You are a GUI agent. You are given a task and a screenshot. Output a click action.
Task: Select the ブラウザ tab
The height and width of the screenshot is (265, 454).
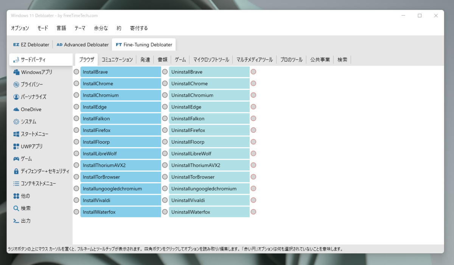(x=87, y=59)
